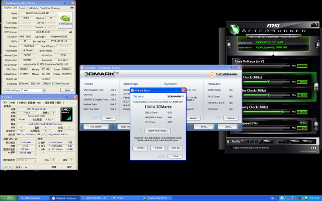The image size is (322, 201).
Task: Click the profile lock icon in Afterburner
Action: [228, 141]
